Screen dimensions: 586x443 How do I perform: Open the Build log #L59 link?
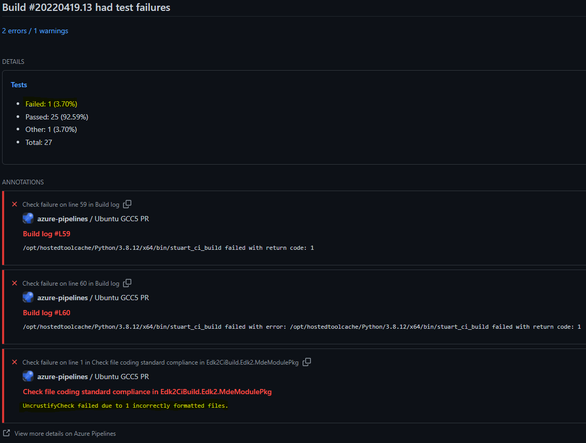point(46,234)
